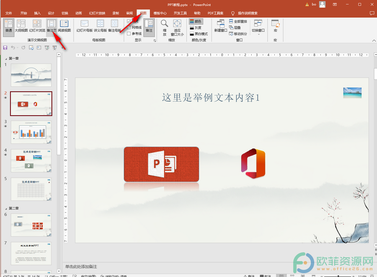Select the Office logo image on slide
377x277 pixels.
tap(253, 163)
